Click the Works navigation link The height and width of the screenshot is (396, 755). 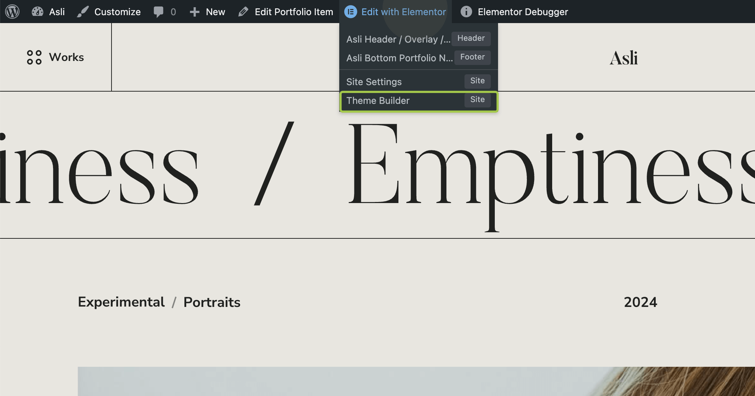pyautogui.click(x=66, y=57)
